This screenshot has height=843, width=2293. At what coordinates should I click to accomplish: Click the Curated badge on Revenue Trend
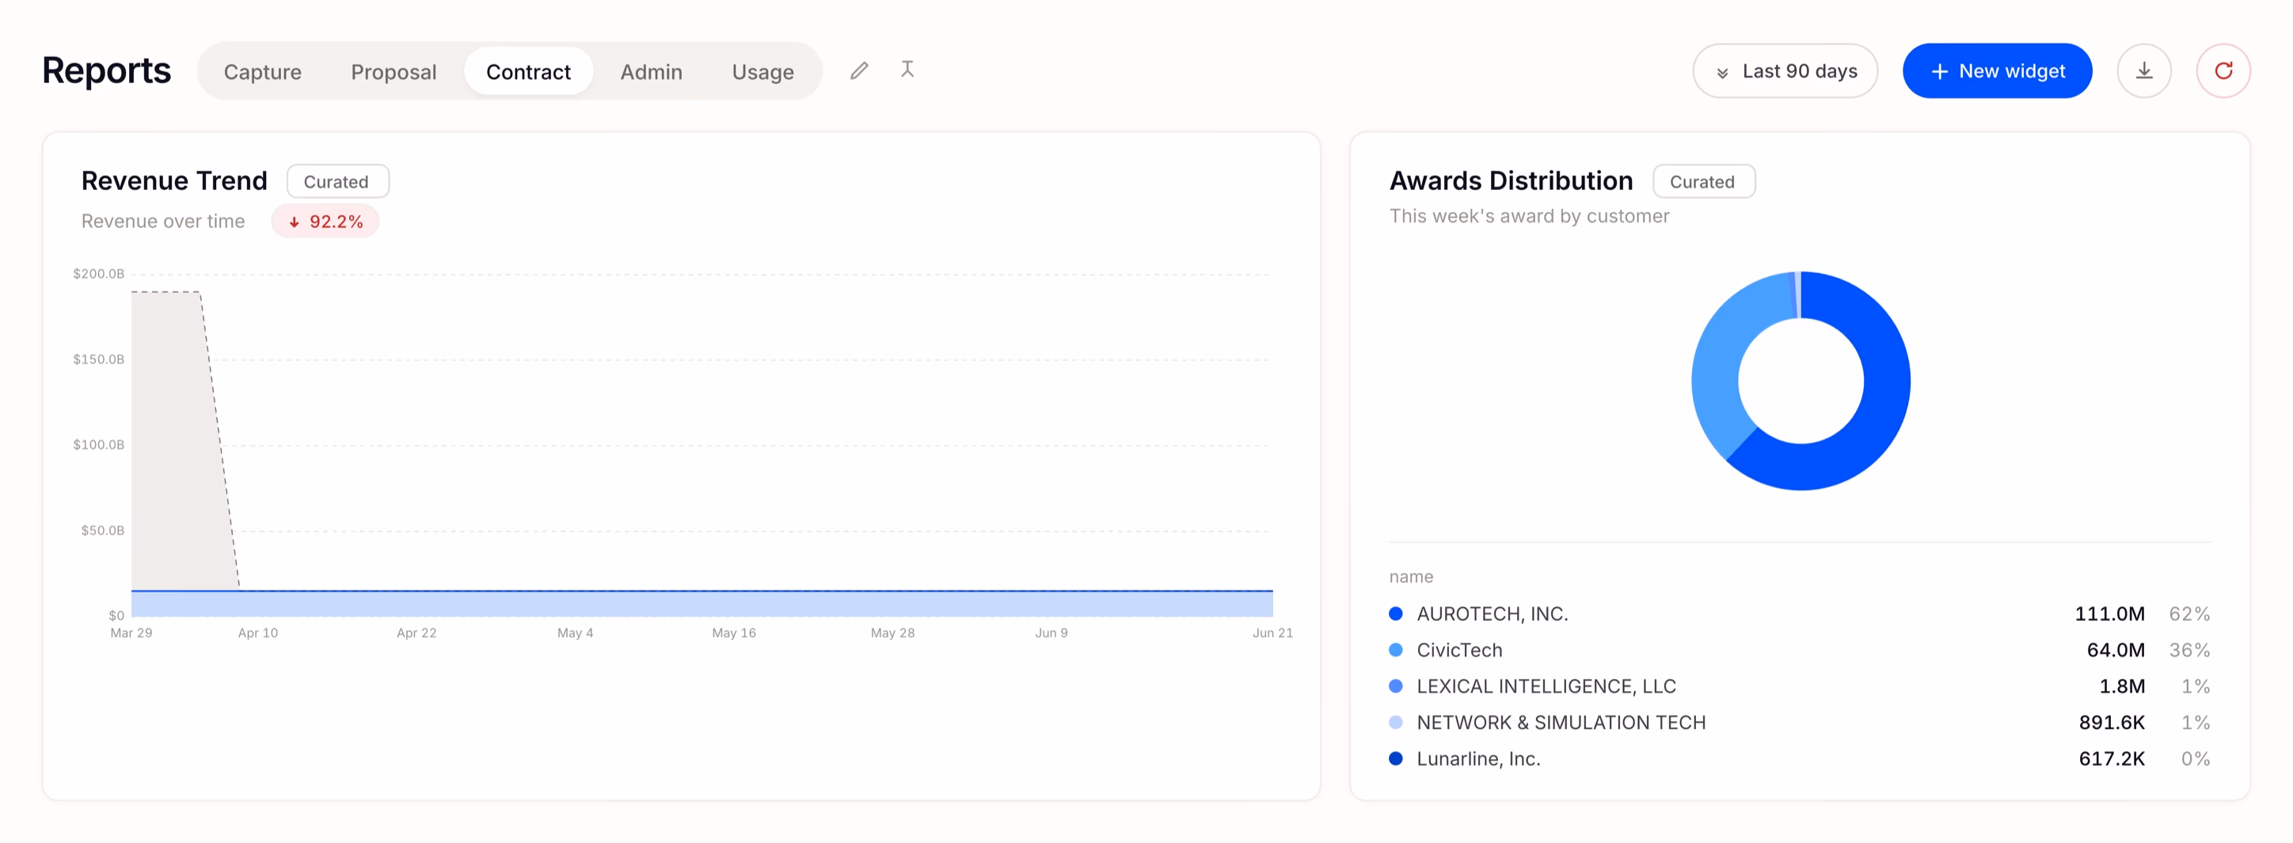[337, 181]
